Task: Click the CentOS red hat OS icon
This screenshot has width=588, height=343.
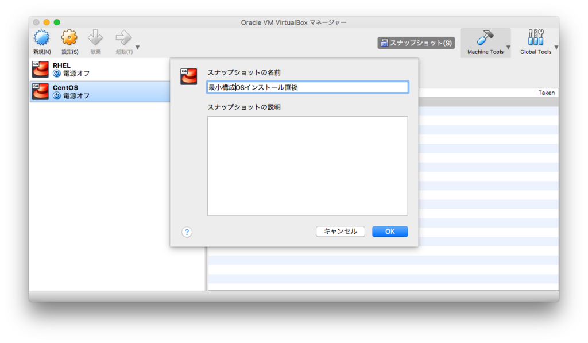Action: [x=40, y=91]
